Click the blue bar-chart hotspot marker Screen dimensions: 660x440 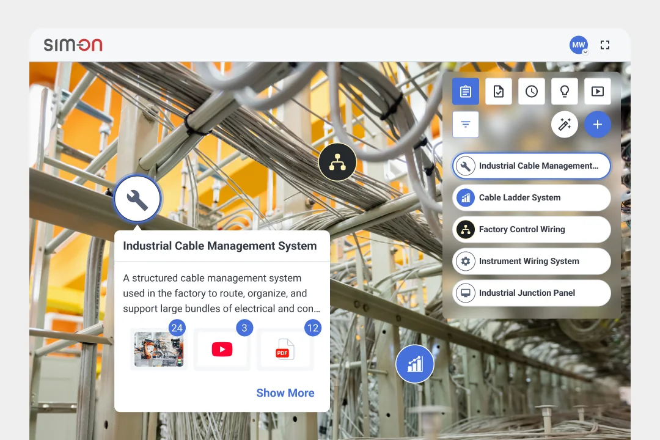415,364
